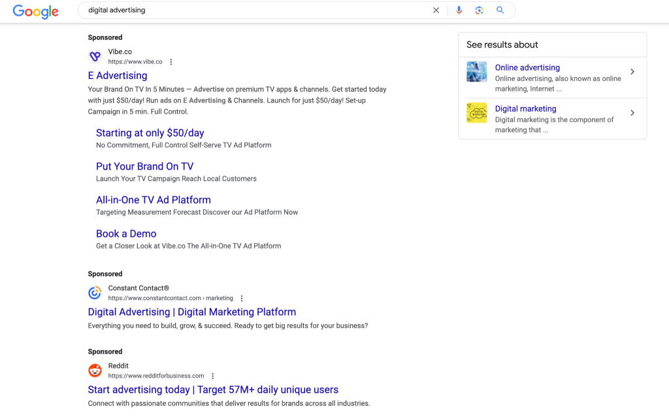Activate voice search with the microphone icon
Viewport: 669px width, 420px height.
click(x=459, y=10)
